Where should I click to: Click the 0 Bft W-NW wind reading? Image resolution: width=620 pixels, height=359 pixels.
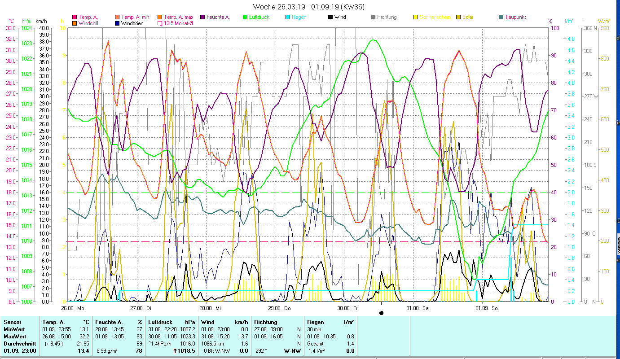pyautogui.click(x=216, y=351)
